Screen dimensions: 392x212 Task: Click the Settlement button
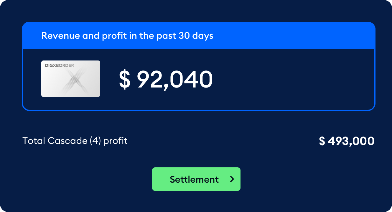point(196,179)
